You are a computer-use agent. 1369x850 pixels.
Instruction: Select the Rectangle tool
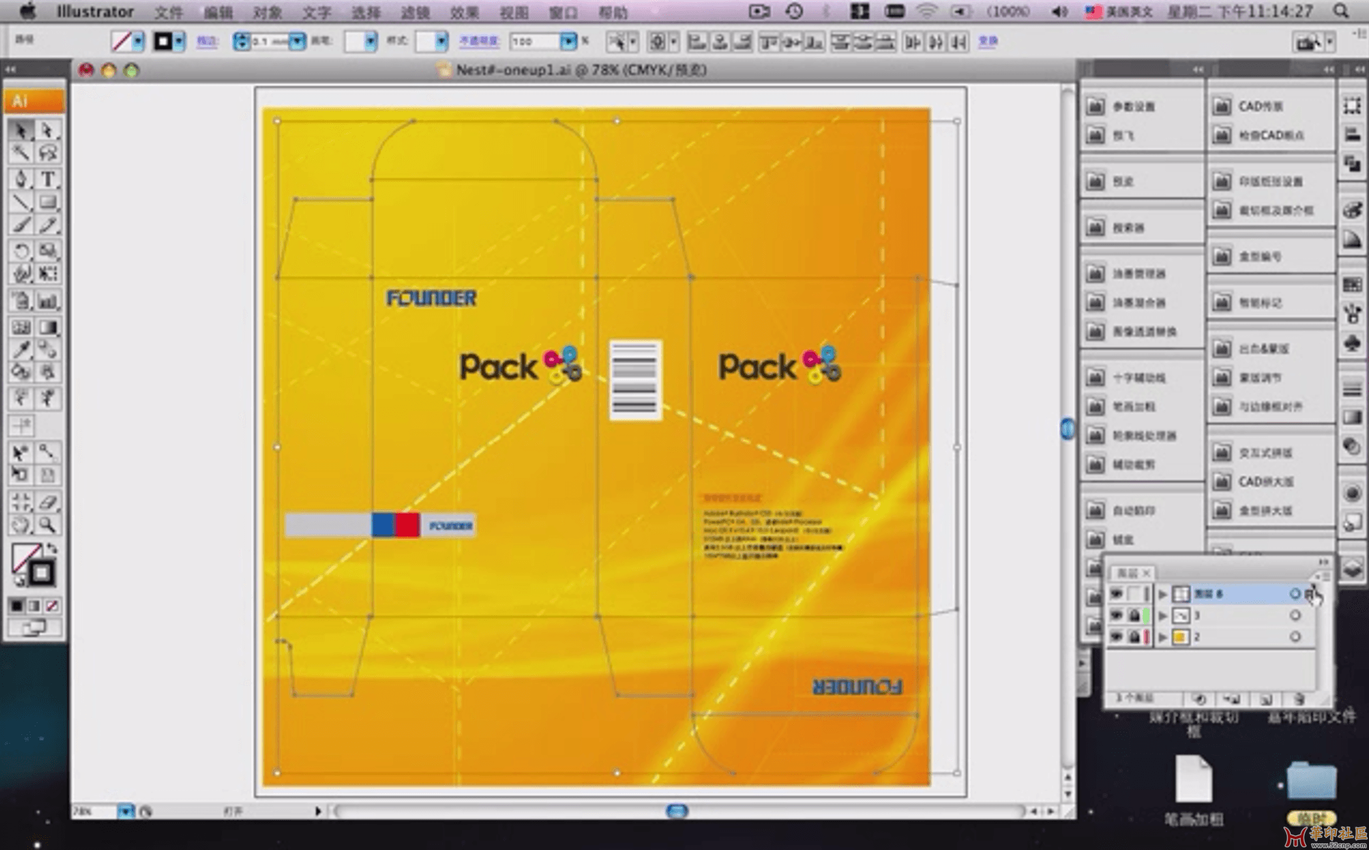pyautogui.click(x=47, y=202)
